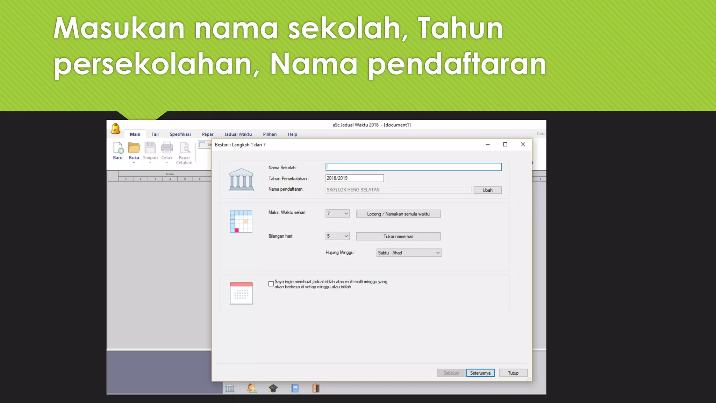
Task: Click the Tahun Persekolahan field
Action: [x=355, y=178]
